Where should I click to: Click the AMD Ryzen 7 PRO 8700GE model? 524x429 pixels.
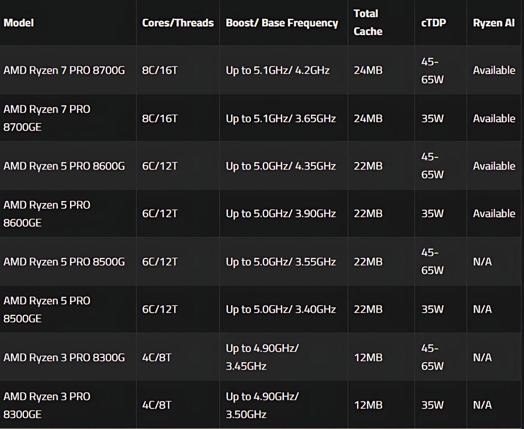(x=47, y=118)
